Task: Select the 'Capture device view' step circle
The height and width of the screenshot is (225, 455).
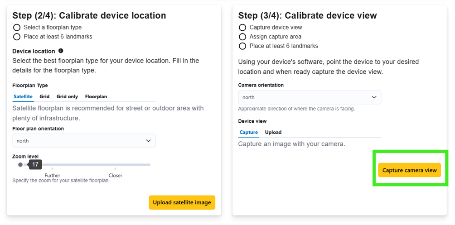Action: pos(242,28)
